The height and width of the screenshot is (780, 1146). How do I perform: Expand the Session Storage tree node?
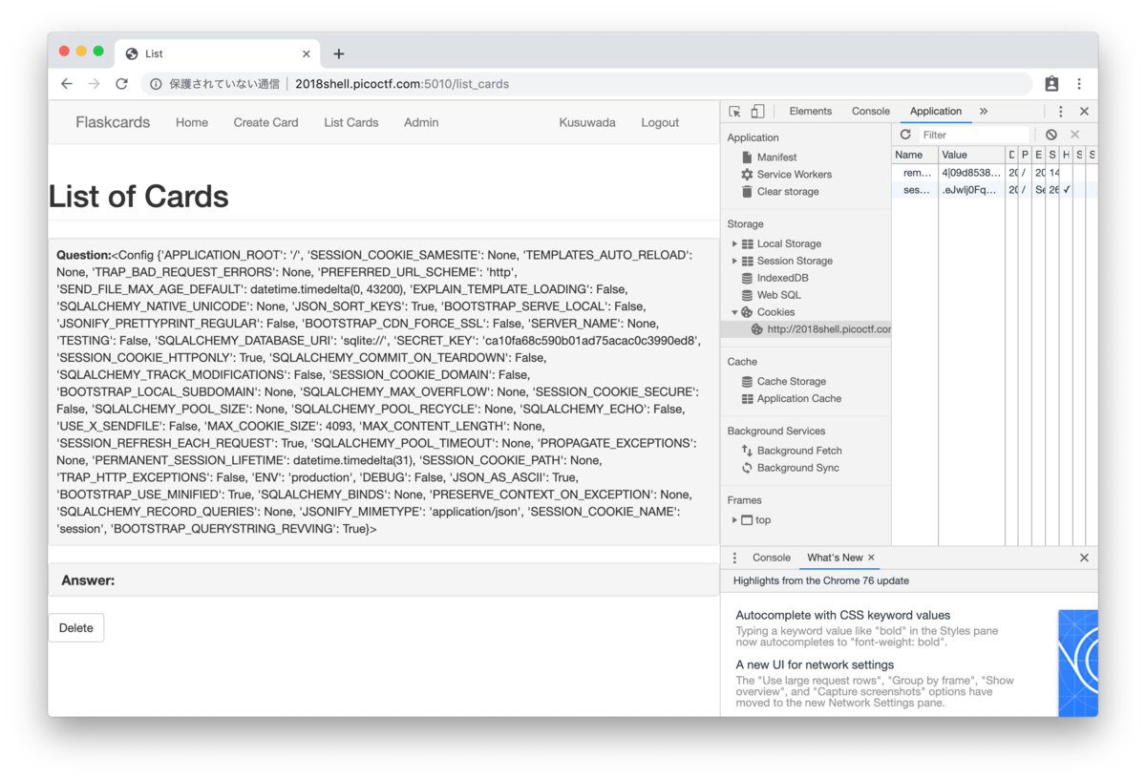pyautogui.click(x=734, y=262)
